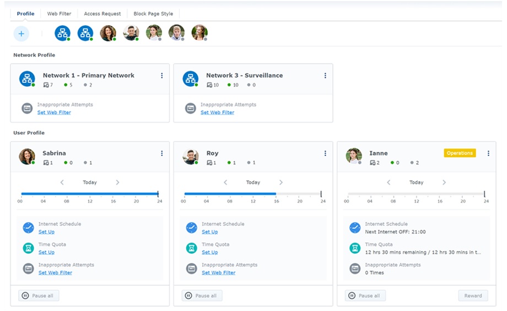Go to previous day in Sabrina's card
Viewport: 507px width, 311px height.
point(62,182)
